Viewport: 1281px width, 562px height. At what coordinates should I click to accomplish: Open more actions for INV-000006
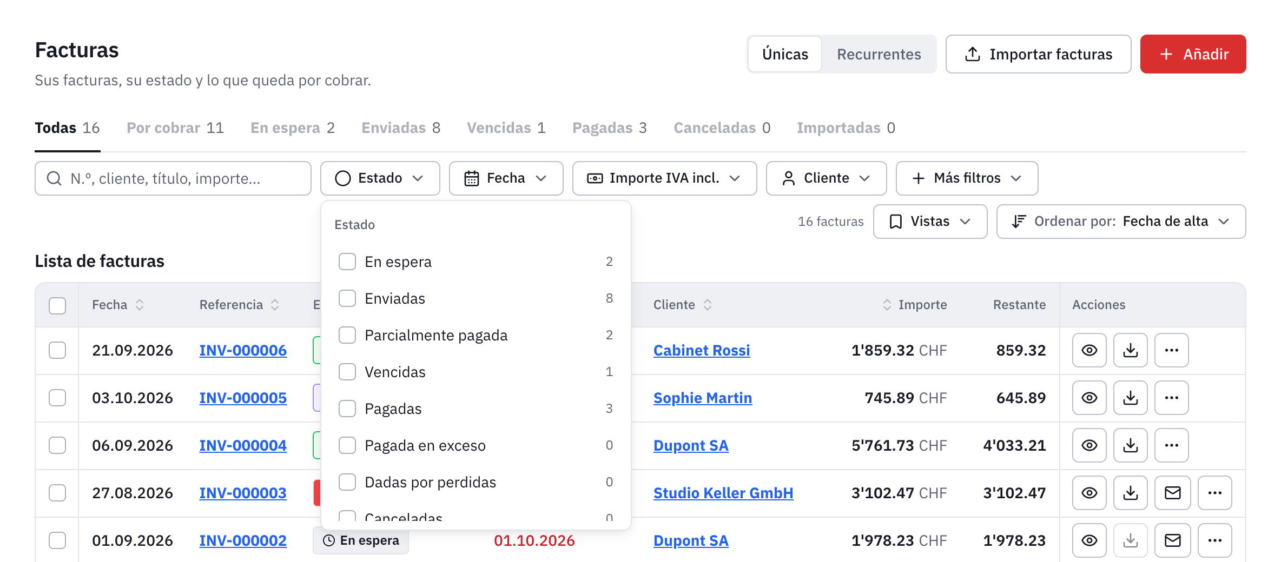[1171, 350]
